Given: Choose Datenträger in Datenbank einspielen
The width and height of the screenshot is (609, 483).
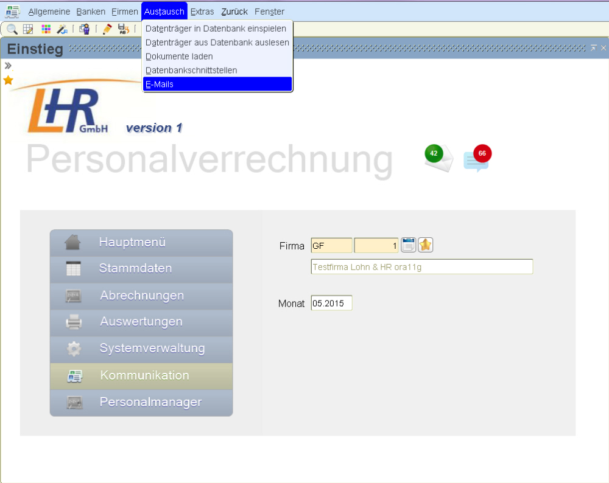Looking at the screenshot, I should (x=217, y=29).
